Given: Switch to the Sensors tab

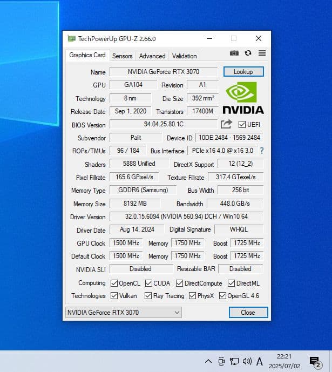Looking at the screenshot, I should 123,56.
